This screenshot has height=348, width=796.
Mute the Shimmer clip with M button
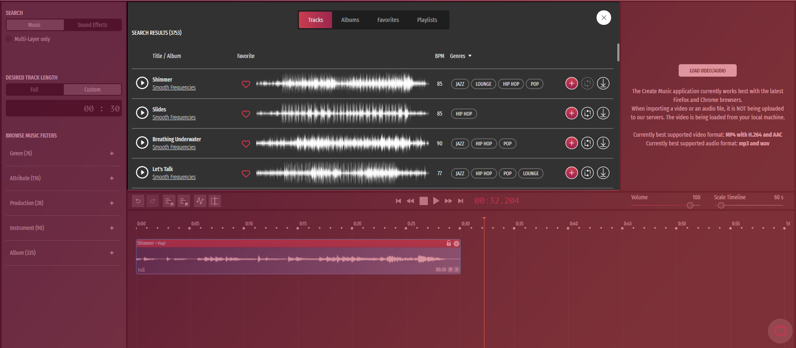[x=451, y=270]
